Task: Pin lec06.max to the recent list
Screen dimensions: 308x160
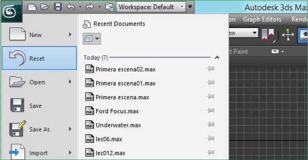Action: click(211, 138)
